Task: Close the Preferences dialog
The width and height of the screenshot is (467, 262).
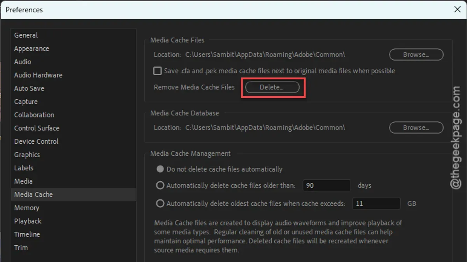Action: click(457, 9)
